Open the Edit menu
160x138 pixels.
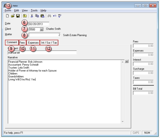[16, 10]
